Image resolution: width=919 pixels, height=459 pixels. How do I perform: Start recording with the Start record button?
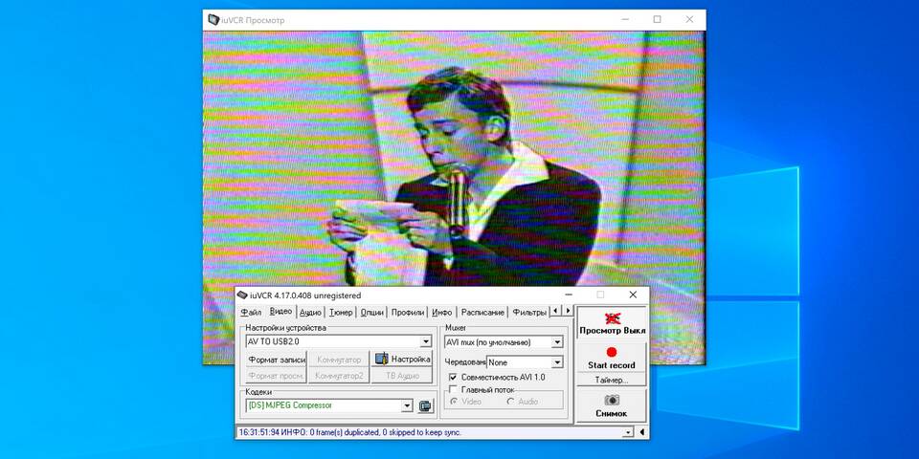[612, 357]
